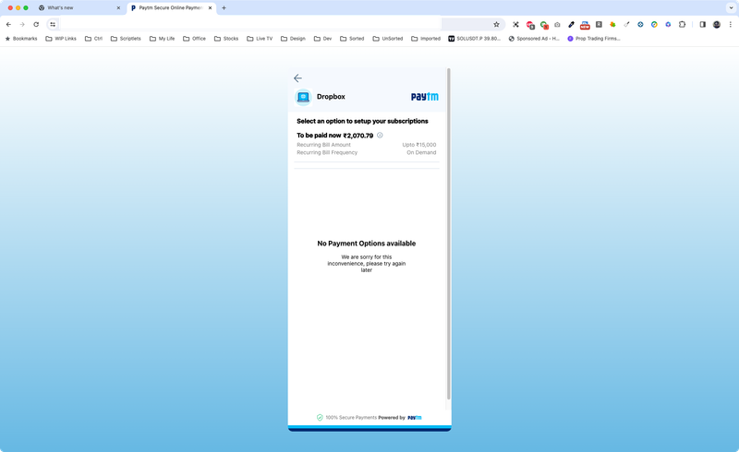This screenshot has height=452, width=739.
Task: Select the Paytm Secure Online Payment tab
Action: click(x=170, y=8)
